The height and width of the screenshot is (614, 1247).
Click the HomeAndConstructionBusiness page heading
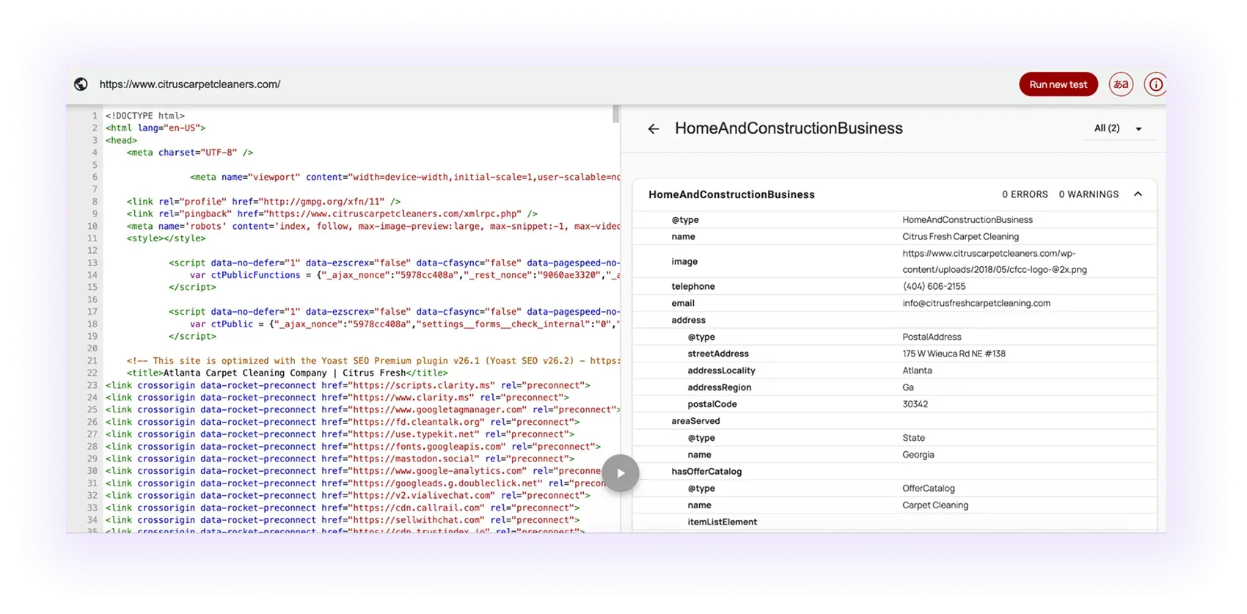coord(789,128)
